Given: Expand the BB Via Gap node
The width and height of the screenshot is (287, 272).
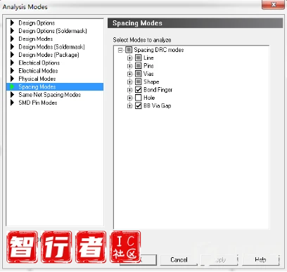Looking at the screenshot, I should (x=129, y=106).
